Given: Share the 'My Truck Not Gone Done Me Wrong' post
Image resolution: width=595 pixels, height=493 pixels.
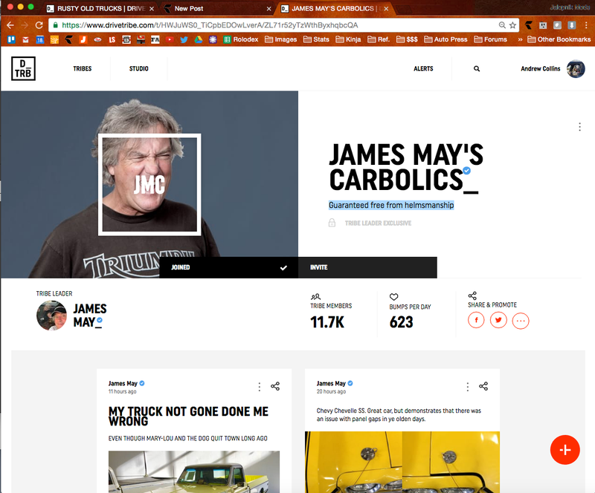Looking at the screenshot, I should pyautogui.click(x=275, y=386).
